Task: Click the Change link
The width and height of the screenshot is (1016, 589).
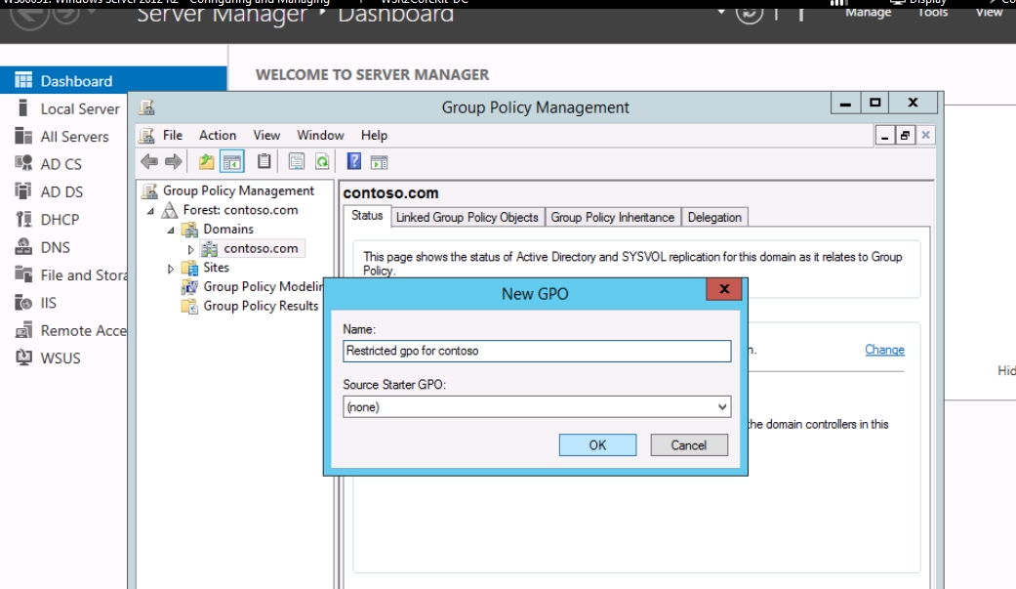Action: [884, 350]
